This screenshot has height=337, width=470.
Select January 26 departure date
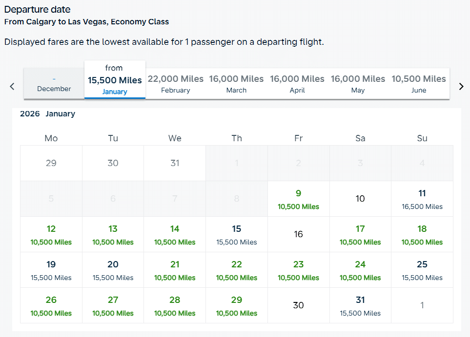[x=51, y=305]
